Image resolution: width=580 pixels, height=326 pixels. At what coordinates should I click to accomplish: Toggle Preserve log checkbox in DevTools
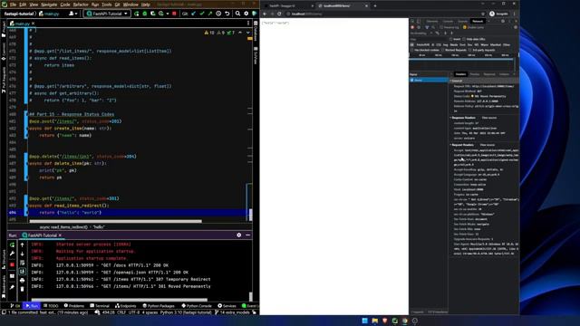click(x=441, y=27)
